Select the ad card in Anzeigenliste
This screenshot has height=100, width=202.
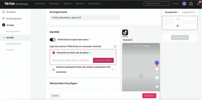180,23
